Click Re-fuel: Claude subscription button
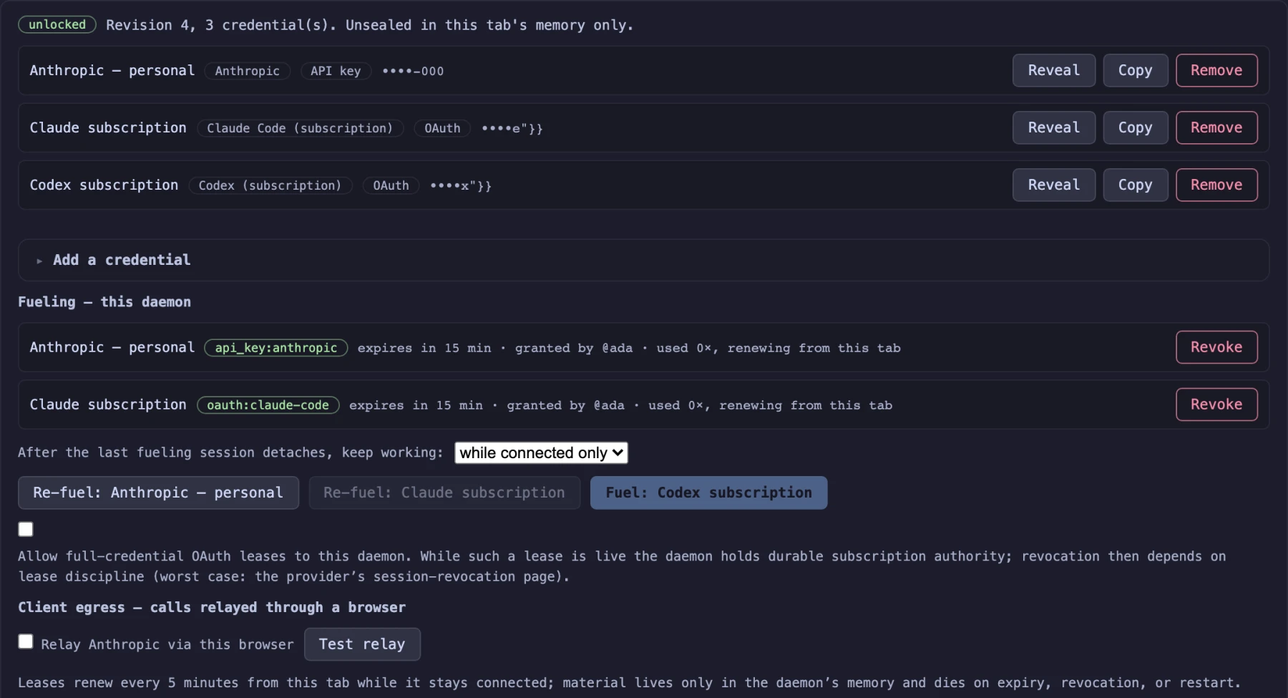The width and height of the screenshot is (1288, 698). [444, 493]
